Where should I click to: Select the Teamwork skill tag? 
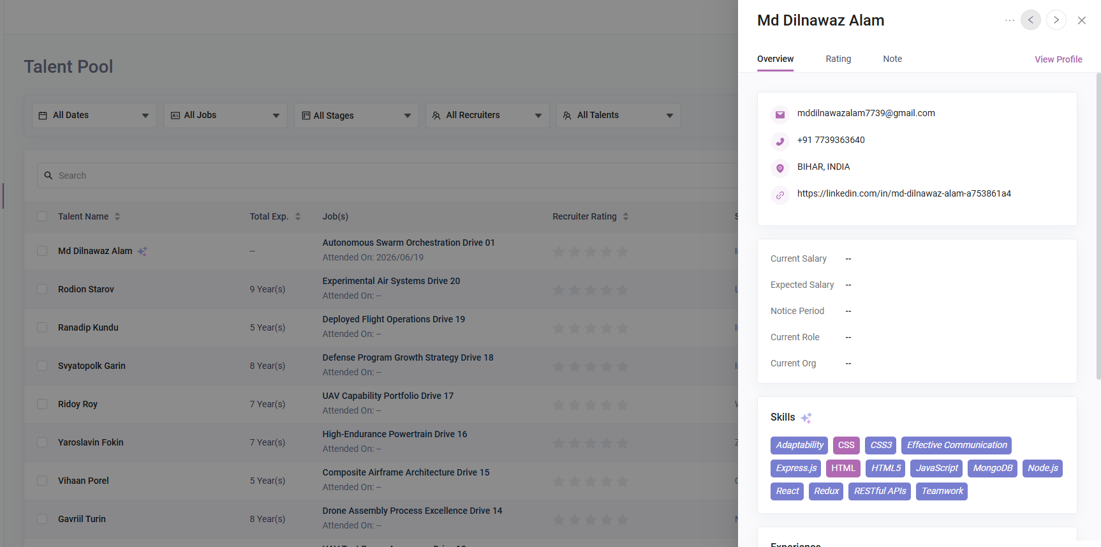tap(942, 491)
